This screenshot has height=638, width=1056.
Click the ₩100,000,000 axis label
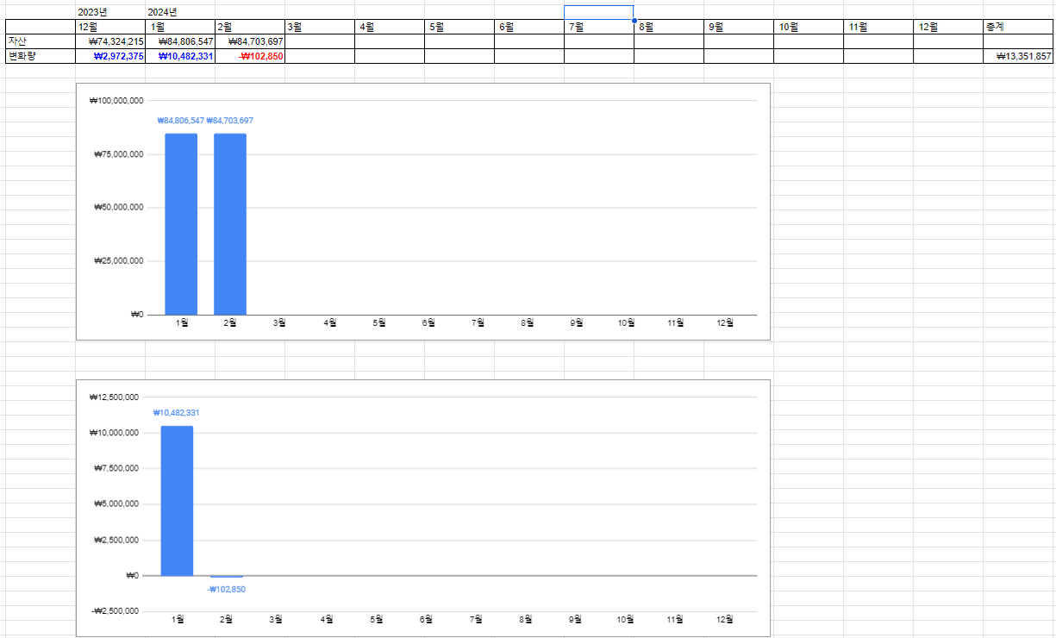pos(116,101)
